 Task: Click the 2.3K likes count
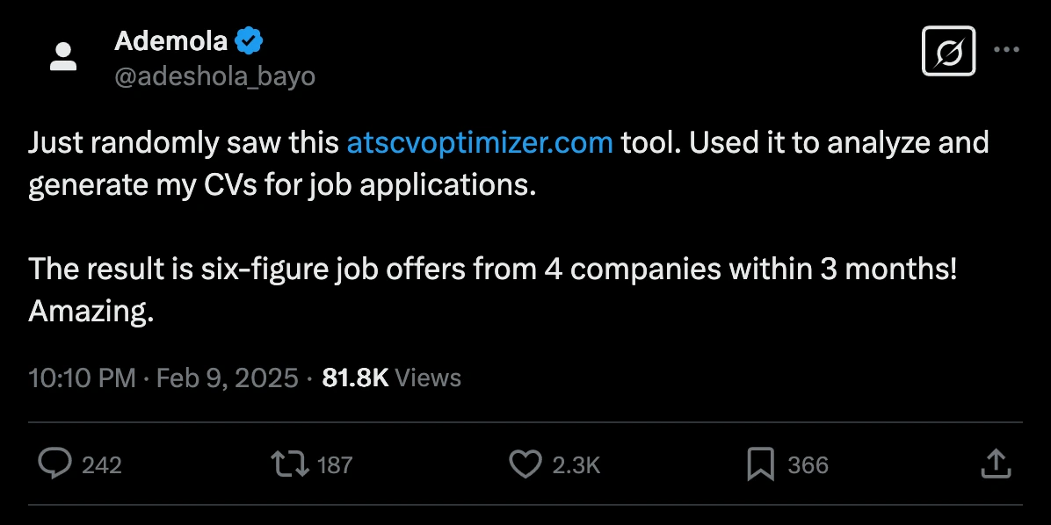pyautogui.click(x=576, y=464)
